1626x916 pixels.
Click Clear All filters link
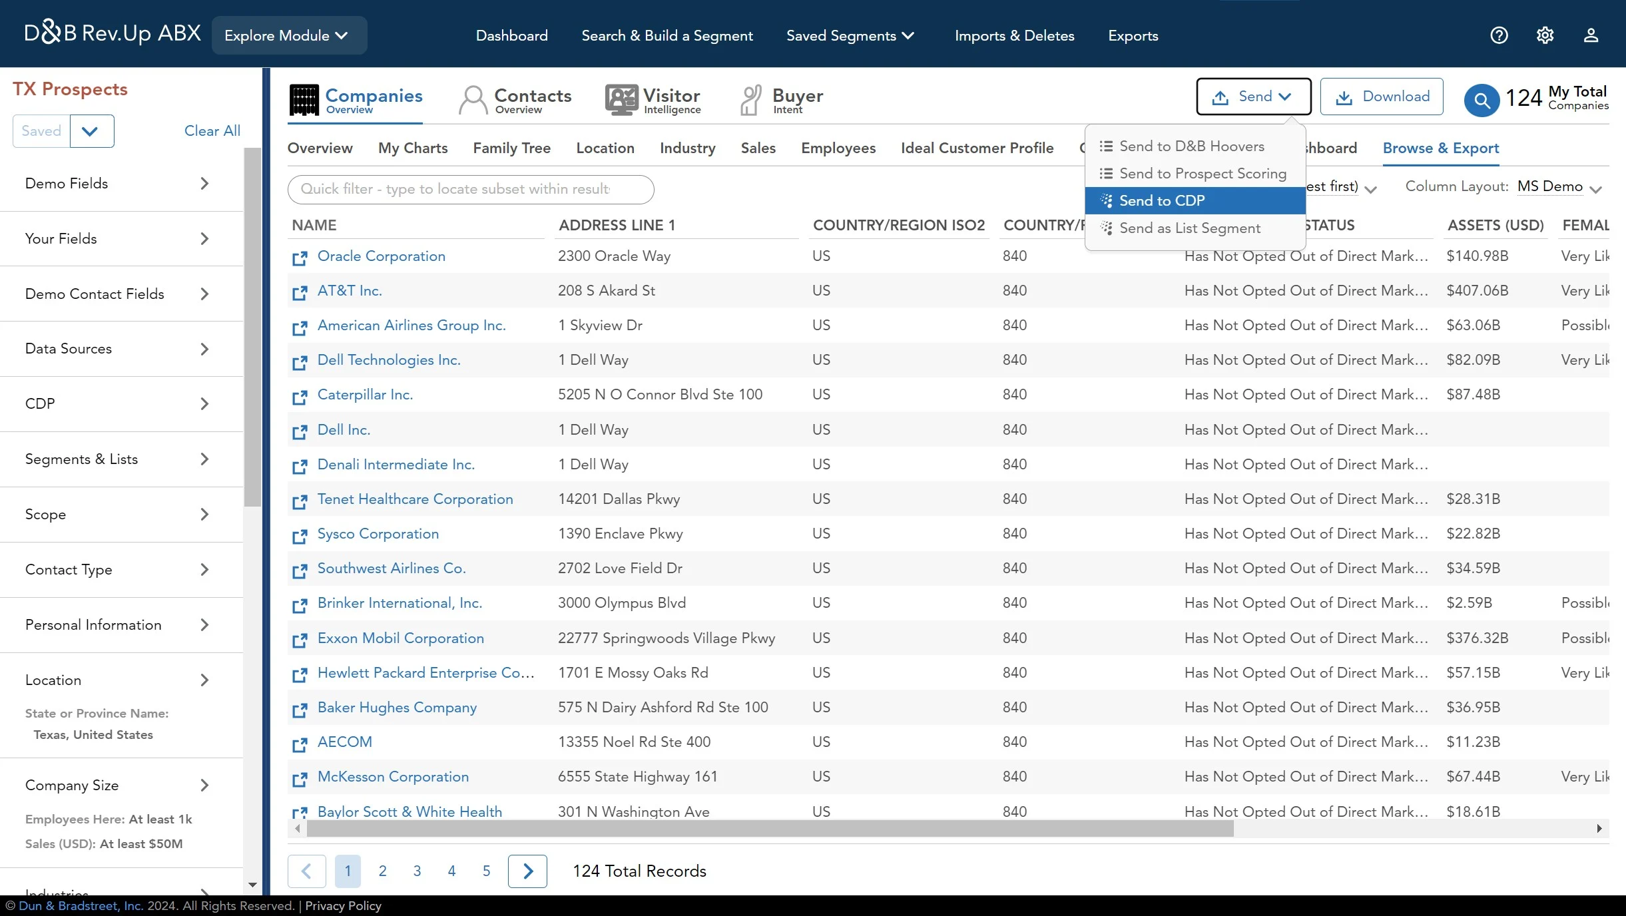point(212,131)
